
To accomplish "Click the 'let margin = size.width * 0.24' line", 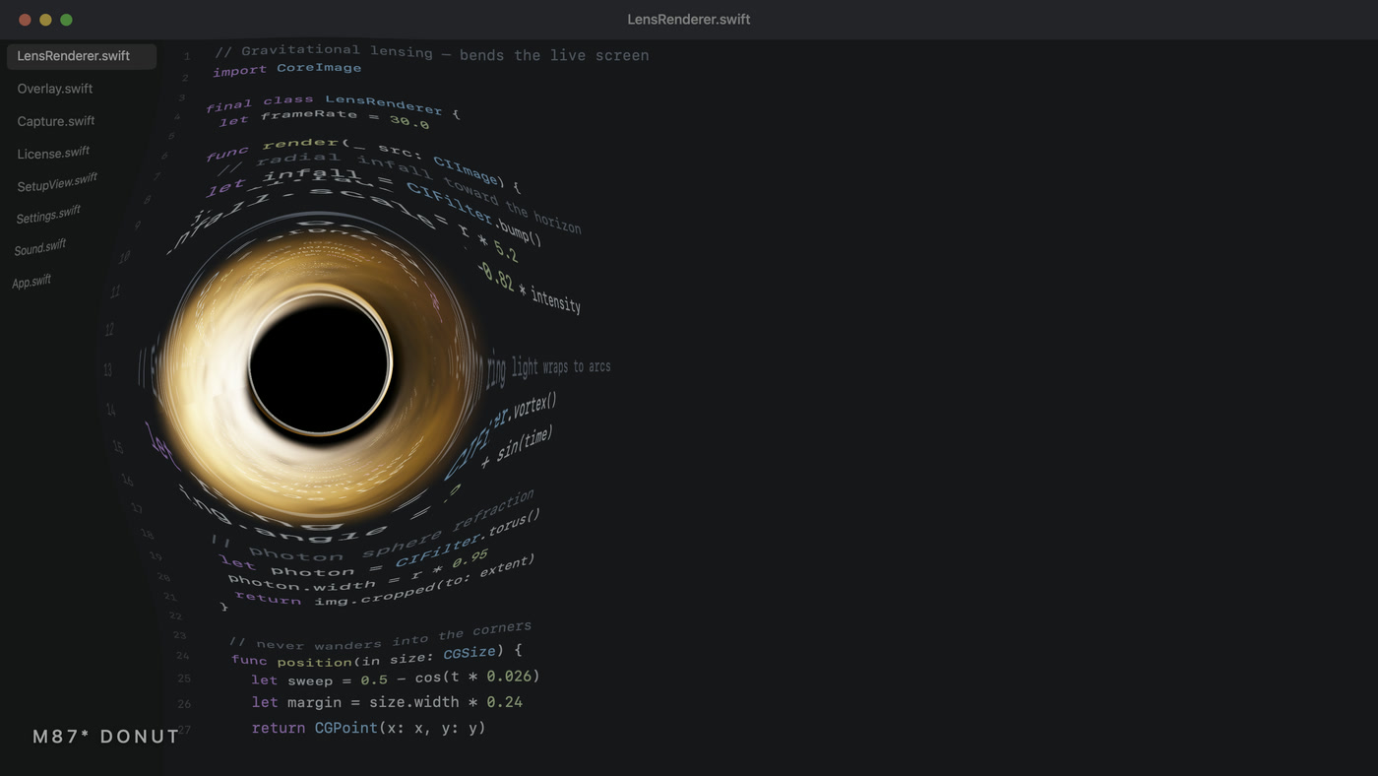I will pos(387,702).
